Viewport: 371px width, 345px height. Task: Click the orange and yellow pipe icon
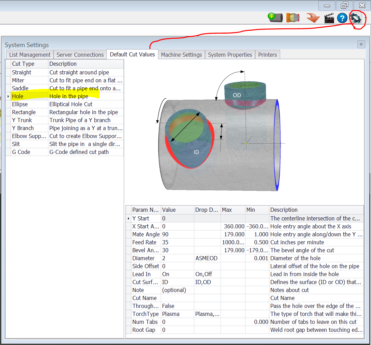pyautogui.click(x=293, y=18)
